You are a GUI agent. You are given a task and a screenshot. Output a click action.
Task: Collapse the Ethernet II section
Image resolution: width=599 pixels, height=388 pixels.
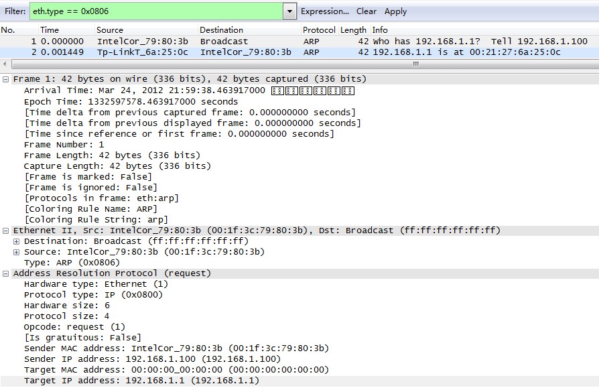point(6,231)
